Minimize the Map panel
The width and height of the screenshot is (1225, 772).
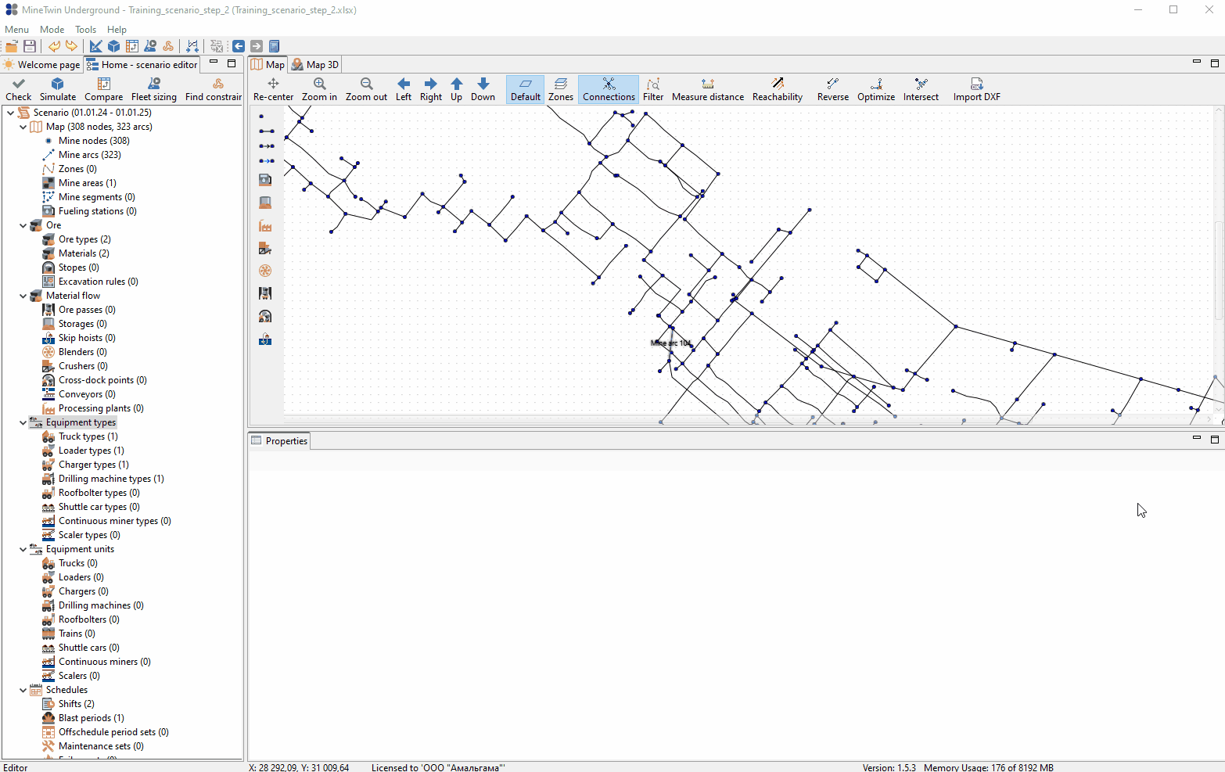point(1196,62)
